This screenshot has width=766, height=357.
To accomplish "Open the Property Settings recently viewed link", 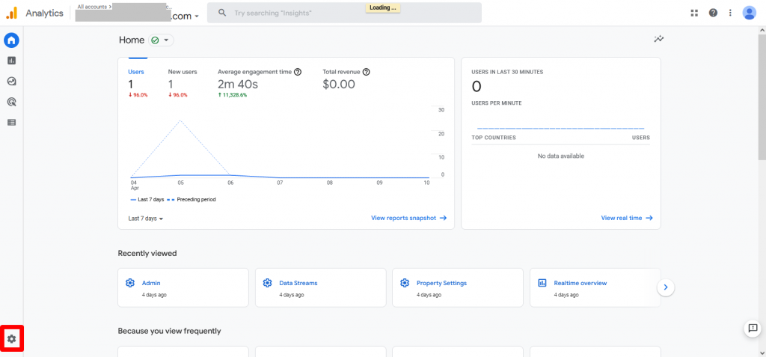I will click(x=441, y=283).
